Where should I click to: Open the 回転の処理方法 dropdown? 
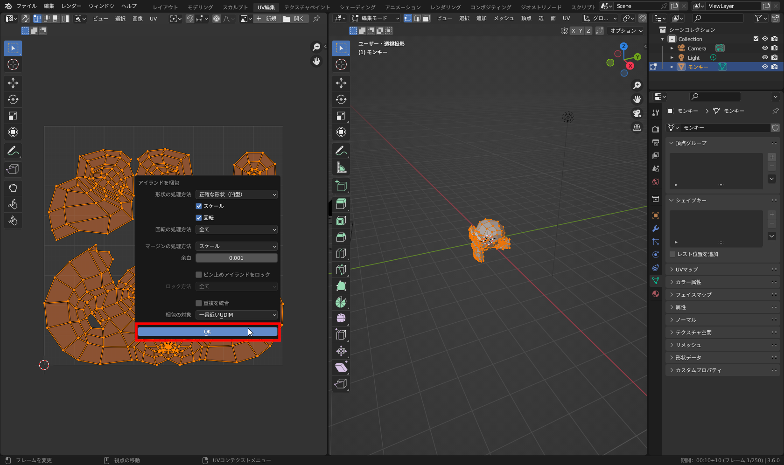coord(237,229)
